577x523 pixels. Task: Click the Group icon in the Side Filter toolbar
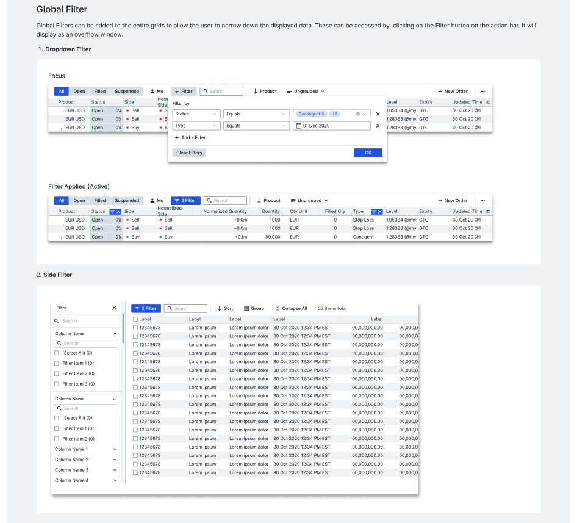[x=246, y=309]
